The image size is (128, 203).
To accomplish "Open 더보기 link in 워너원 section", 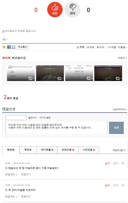I will click(x=122, y=58).
